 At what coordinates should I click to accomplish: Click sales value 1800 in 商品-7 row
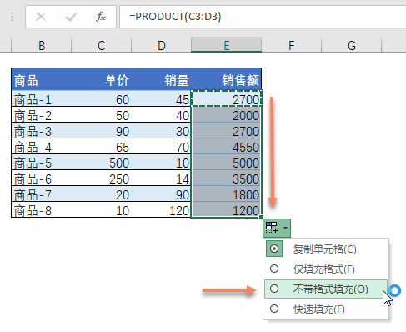227,194
